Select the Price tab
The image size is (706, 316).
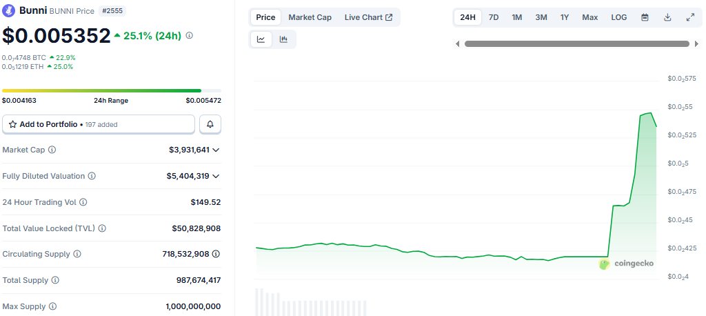[x=265, y=17]
